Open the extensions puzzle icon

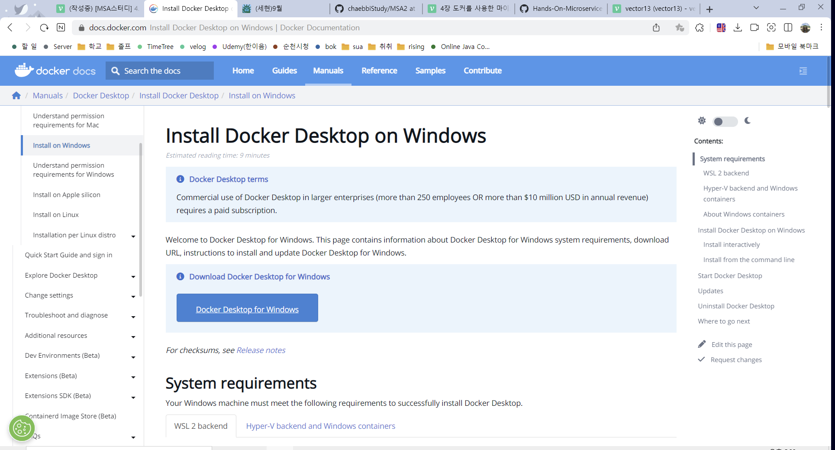coord(700,28)
